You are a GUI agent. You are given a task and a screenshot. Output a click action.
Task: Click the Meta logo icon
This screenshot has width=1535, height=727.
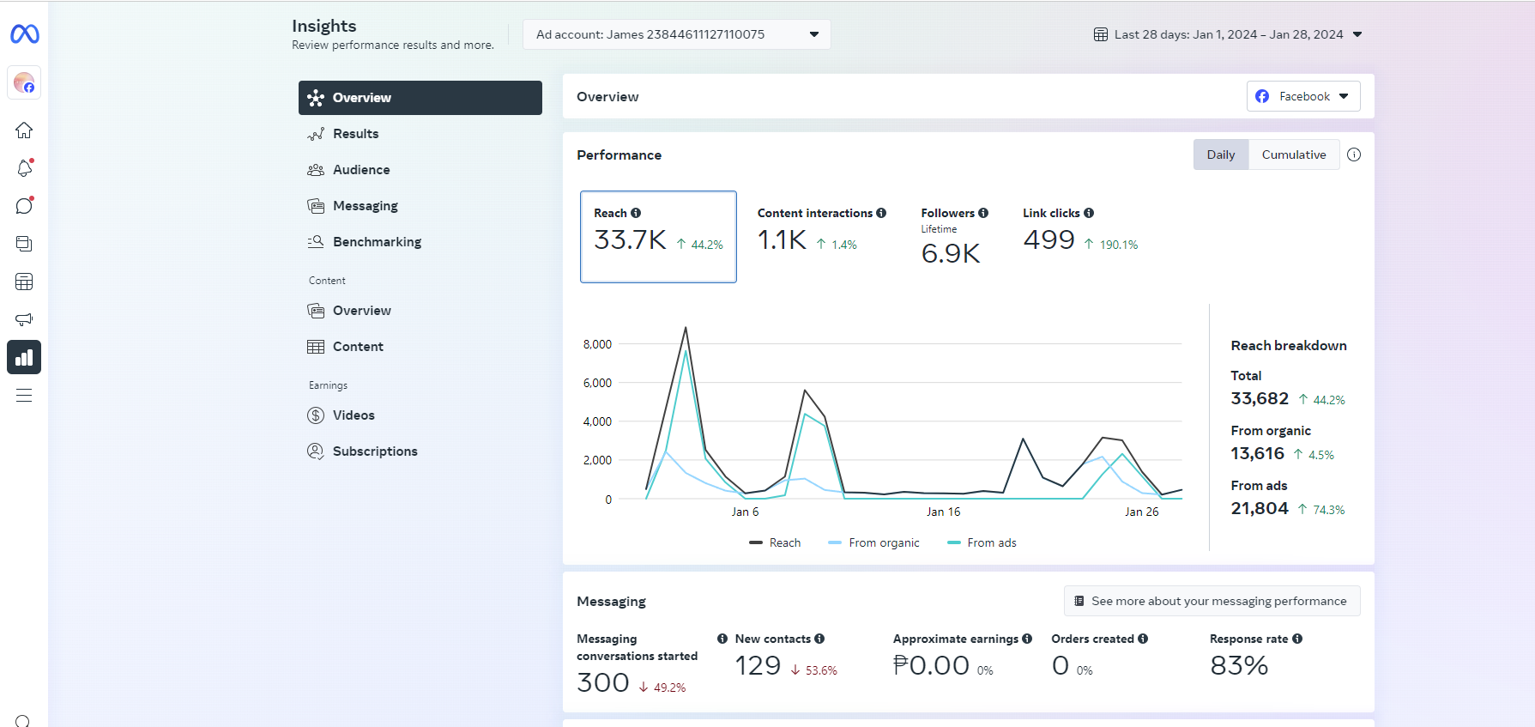point(24,34)
